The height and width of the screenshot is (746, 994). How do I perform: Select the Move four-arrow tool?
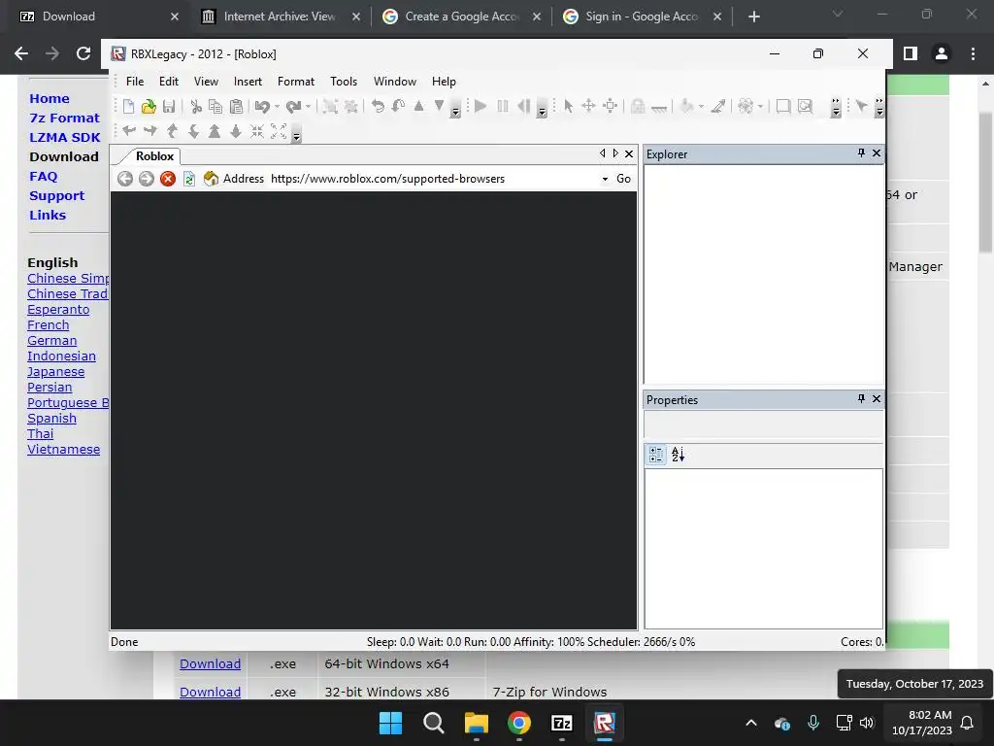pyautogui.click(x=588, y=106)
